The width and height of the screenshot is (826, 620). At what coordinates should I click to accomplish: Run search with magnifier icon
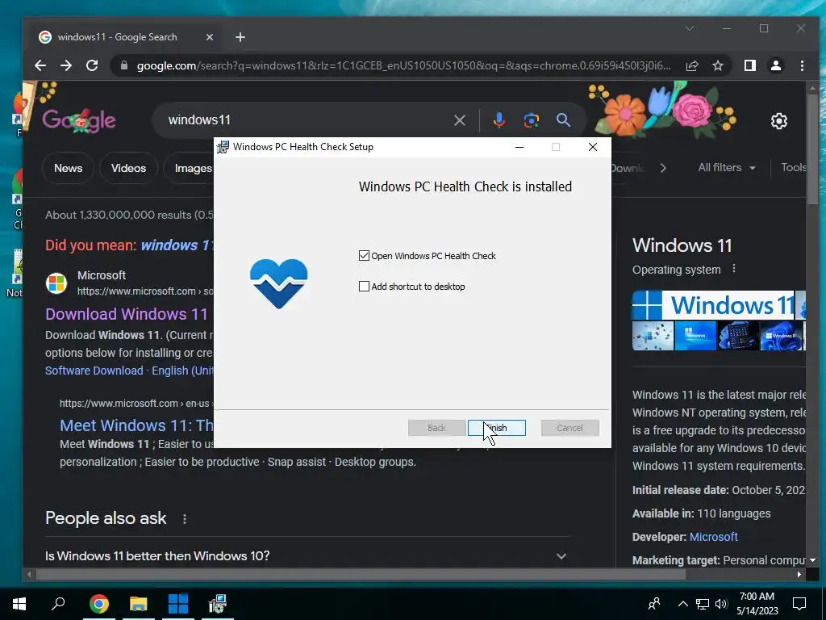563,120
